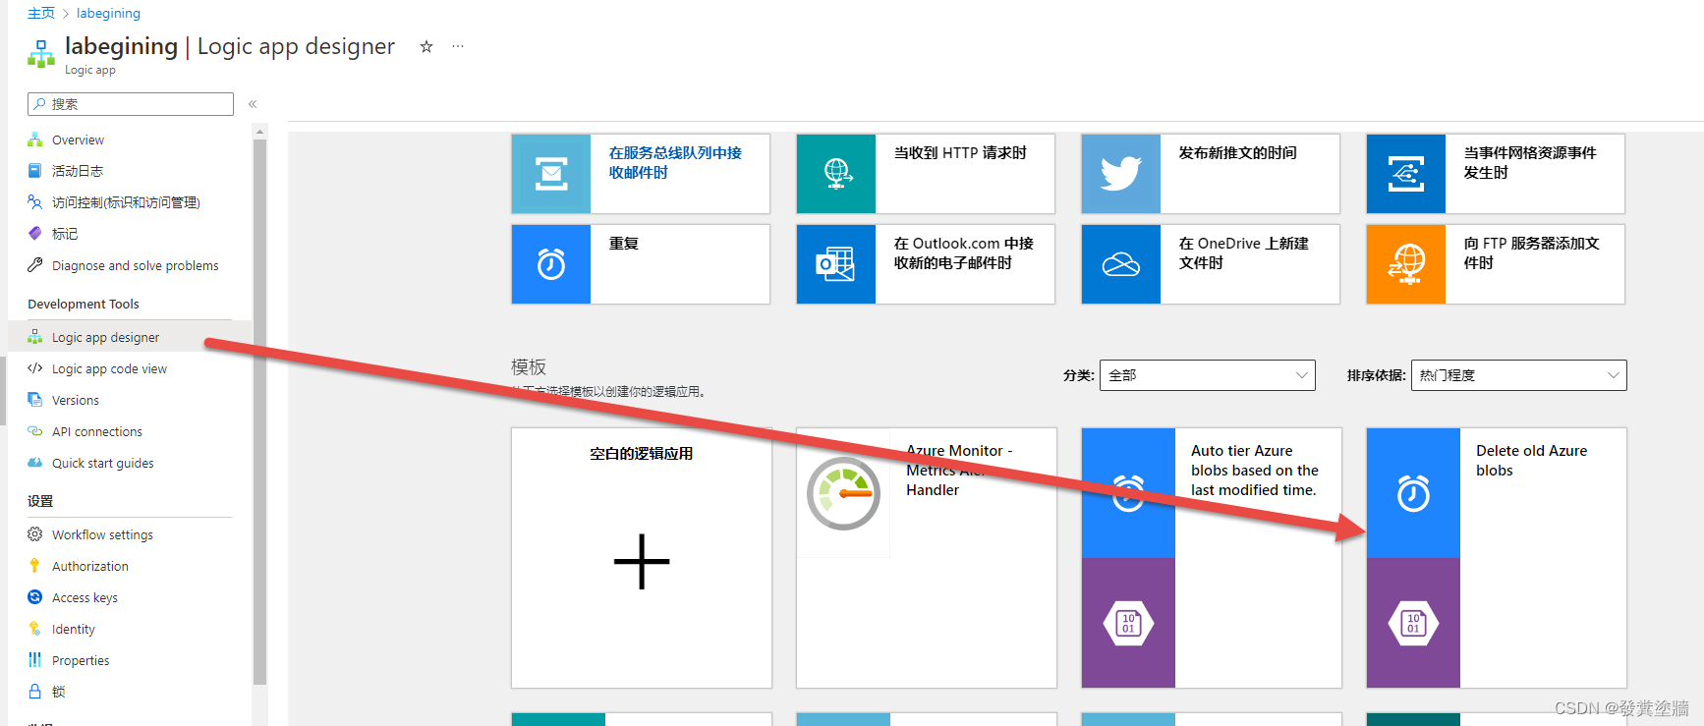This screenshot has height=726, width=1704.
Task: Click the Handler text of Azure Monitor template
Action: point(933,490)
